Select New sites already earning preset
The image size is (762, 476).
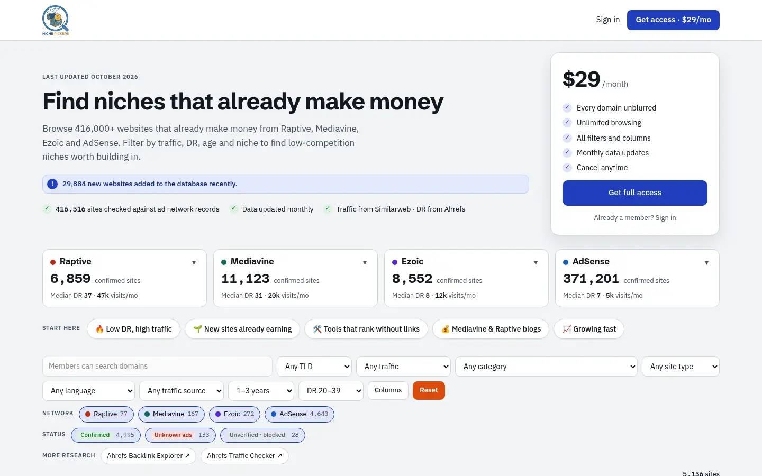tap(242, 329)
